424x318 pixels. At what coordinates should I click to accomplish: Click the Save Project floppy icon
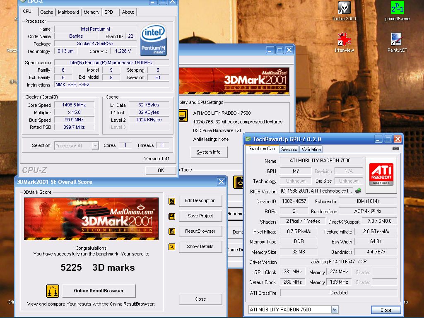click(172, 216)
